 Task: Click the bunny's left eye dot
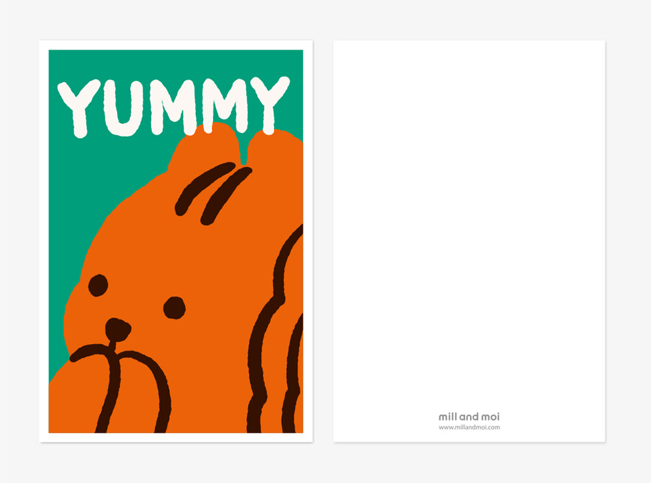click(98, 285)
